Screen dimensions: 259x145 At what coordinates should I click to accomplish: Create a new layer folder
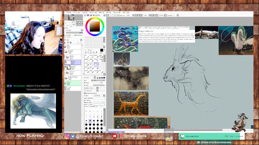67,40
